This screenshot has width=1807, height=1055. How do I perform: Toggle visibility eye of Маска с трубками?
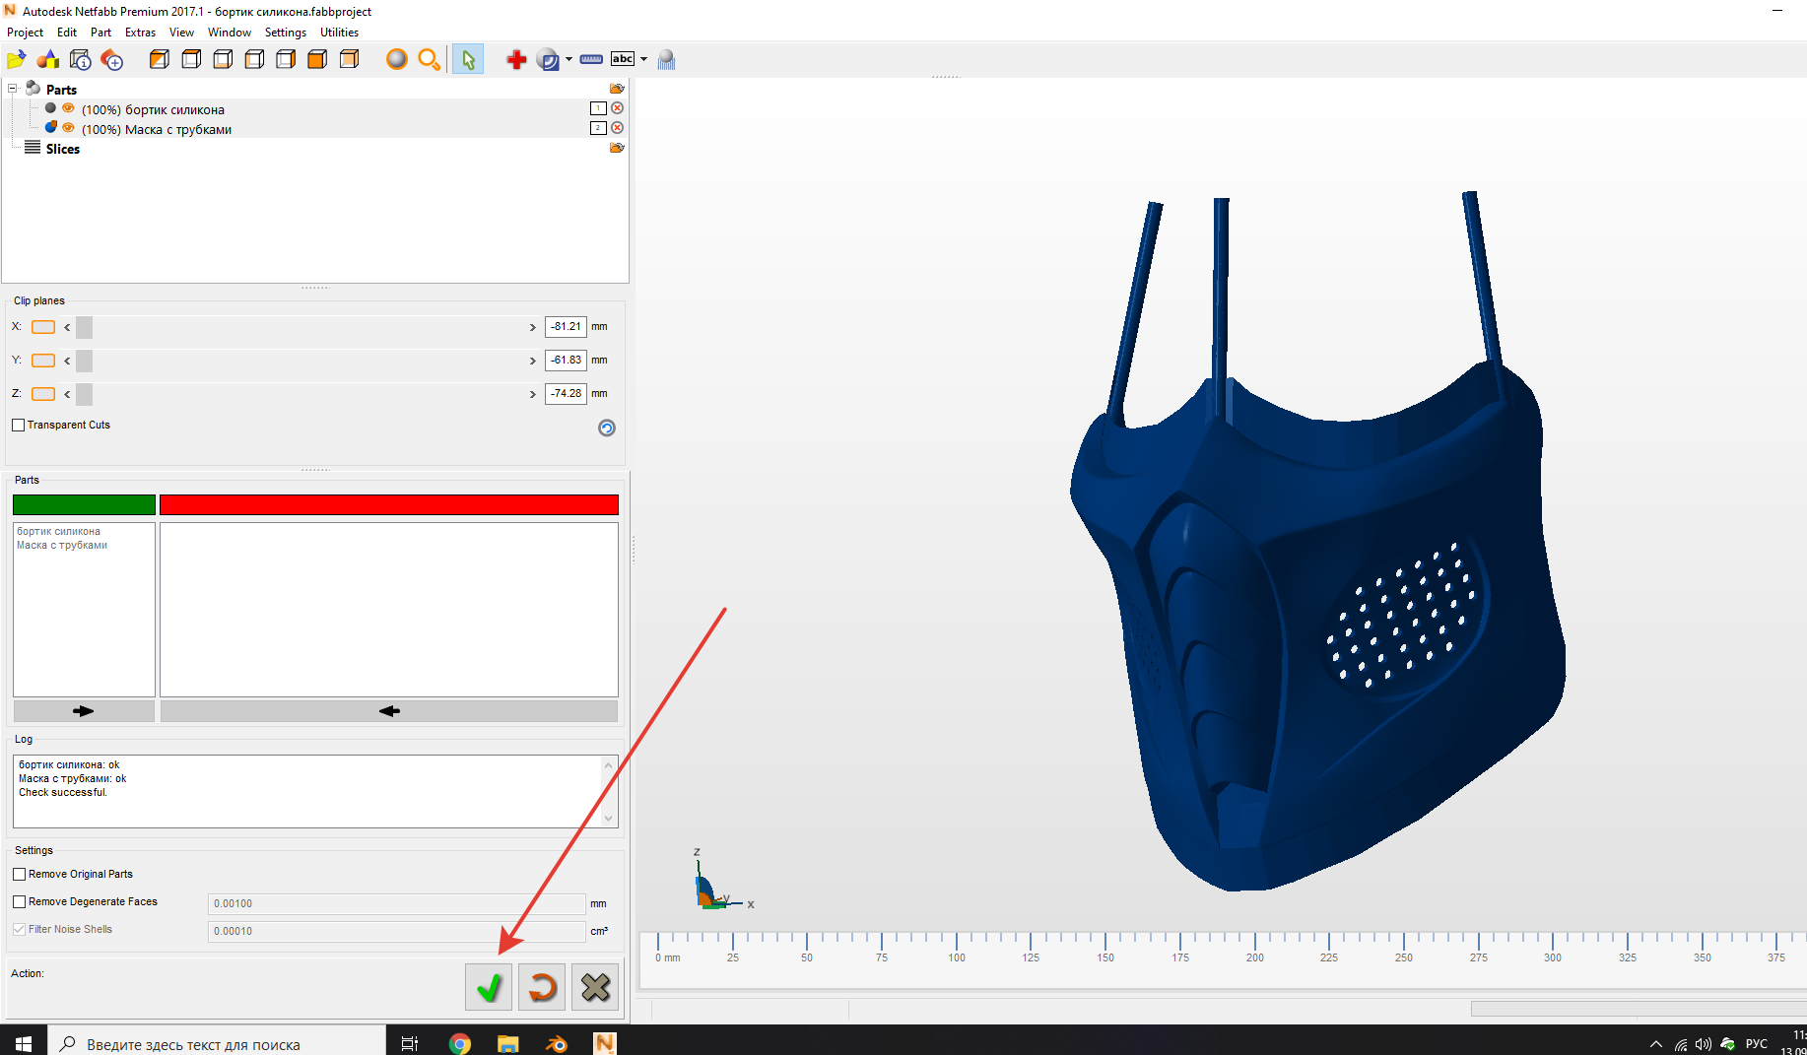[68, 128]
